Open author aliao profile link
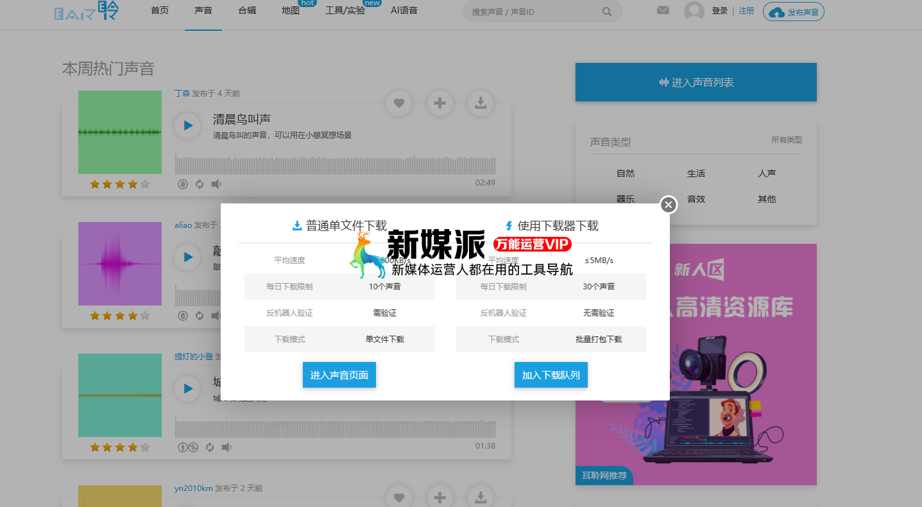 click(184, 225)
